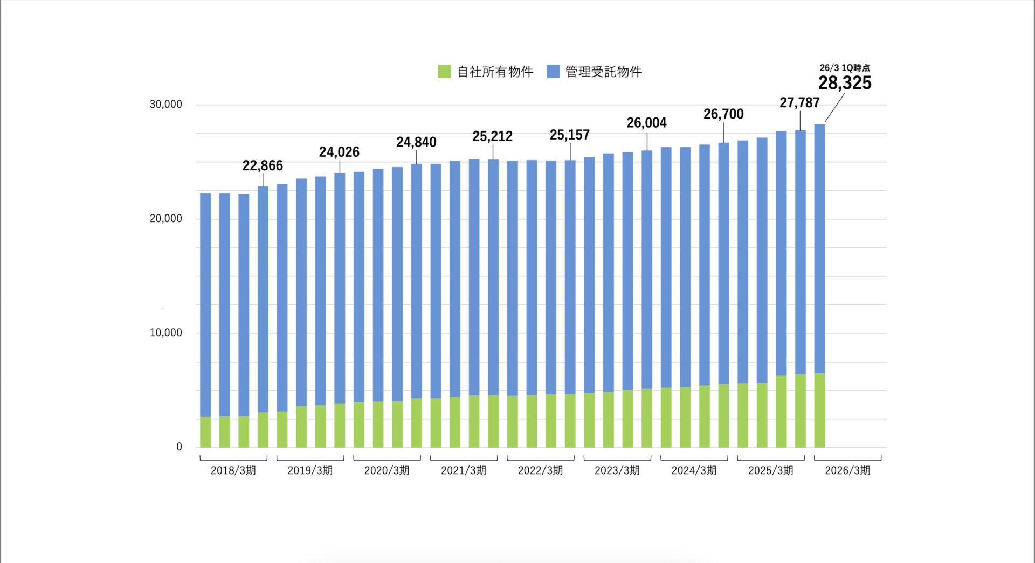Click the 2026/3期 x-axis label
This screenshot has height=563, width=1035.
click(847, 470)
